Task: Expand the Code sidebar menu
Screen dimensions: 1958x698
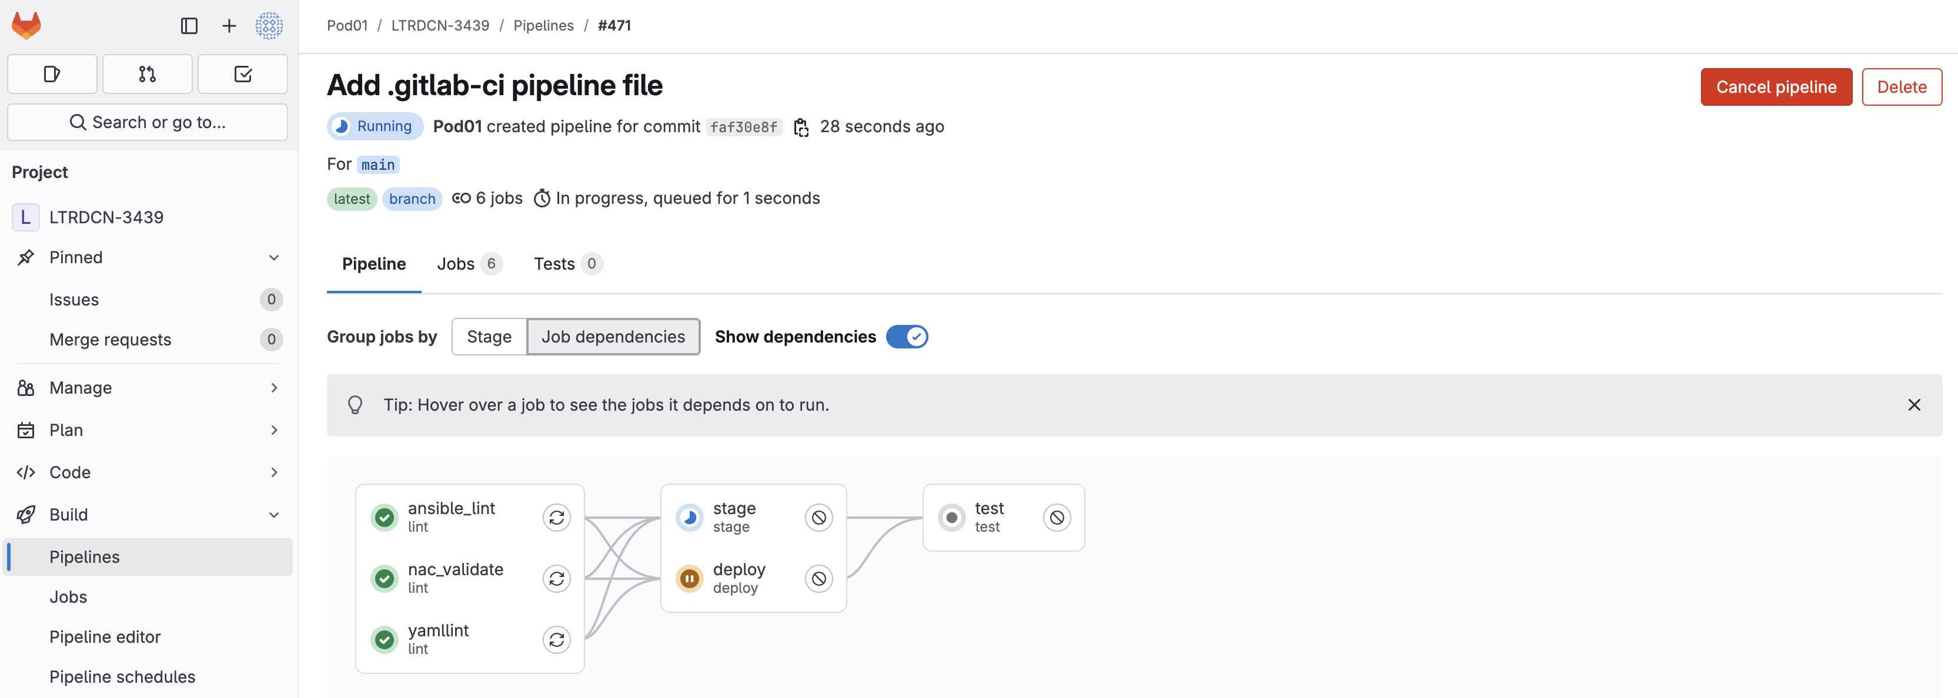Action: [273, 472]
